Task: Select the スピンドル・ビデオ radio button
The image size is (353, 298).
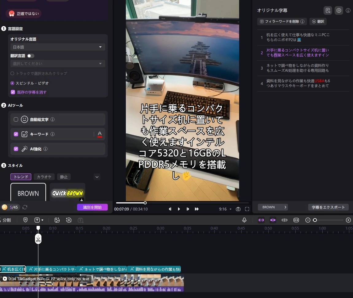Action: [x=12, y=83]
